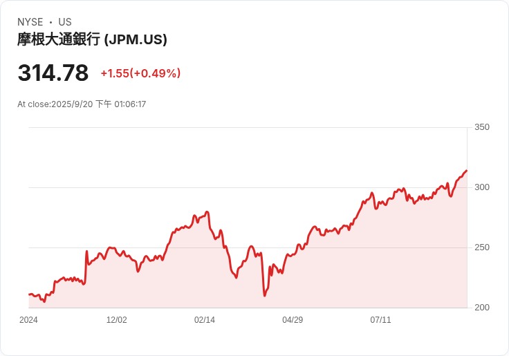The image size is (509, 356).
Task: Click the NYSE exchange label
Action: [x=30, y=22]
